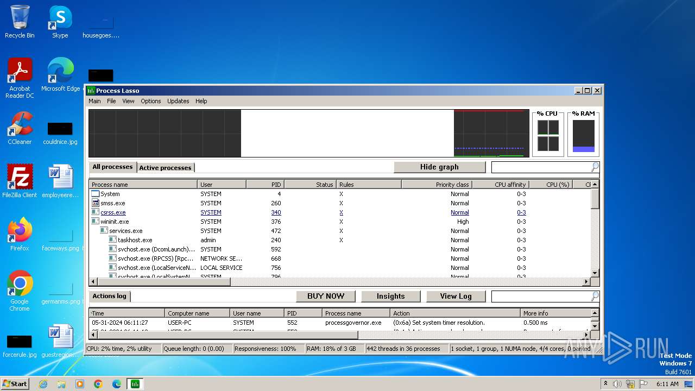Click magnifier icon in log search box
Screen dimensions: 695x391
pos(595,297)
